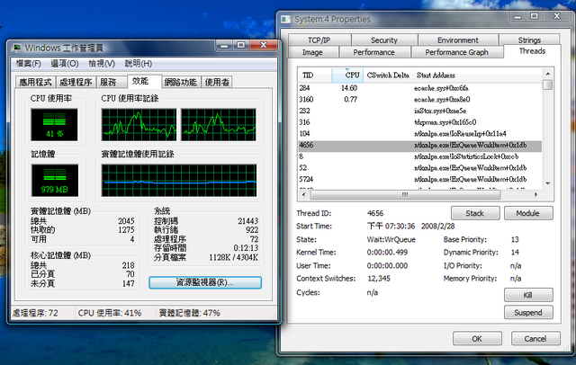Sort threads by CSwitch Delta column

[x=388, y=76]
